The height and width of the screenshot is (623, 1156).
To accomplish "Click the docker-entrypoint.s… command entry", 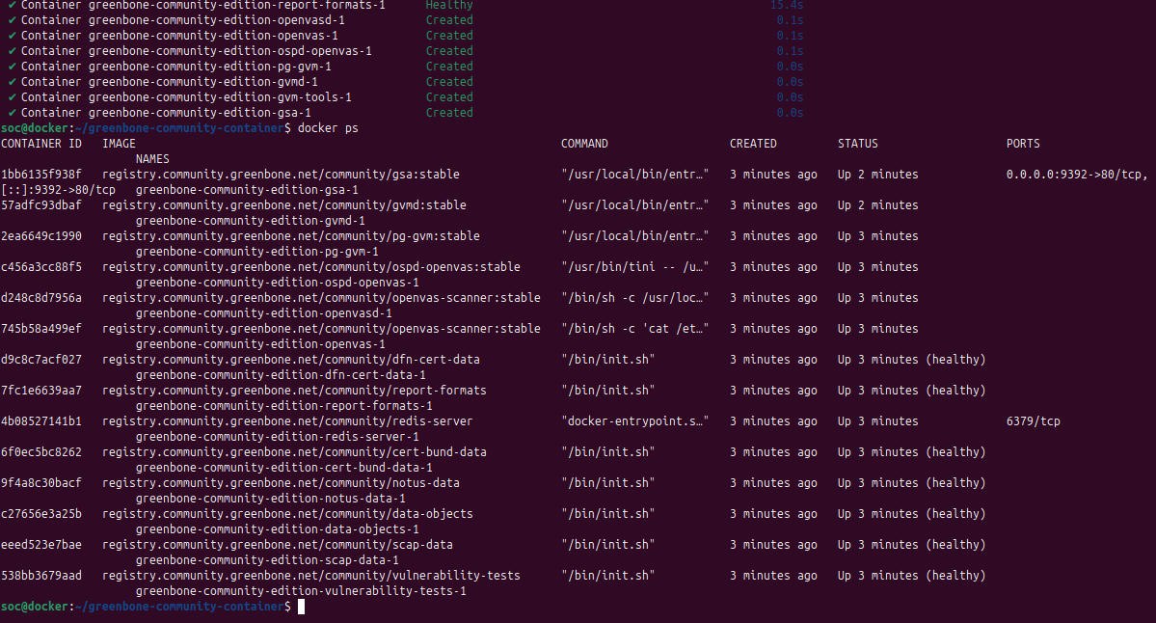I will [x=634, y=421].
